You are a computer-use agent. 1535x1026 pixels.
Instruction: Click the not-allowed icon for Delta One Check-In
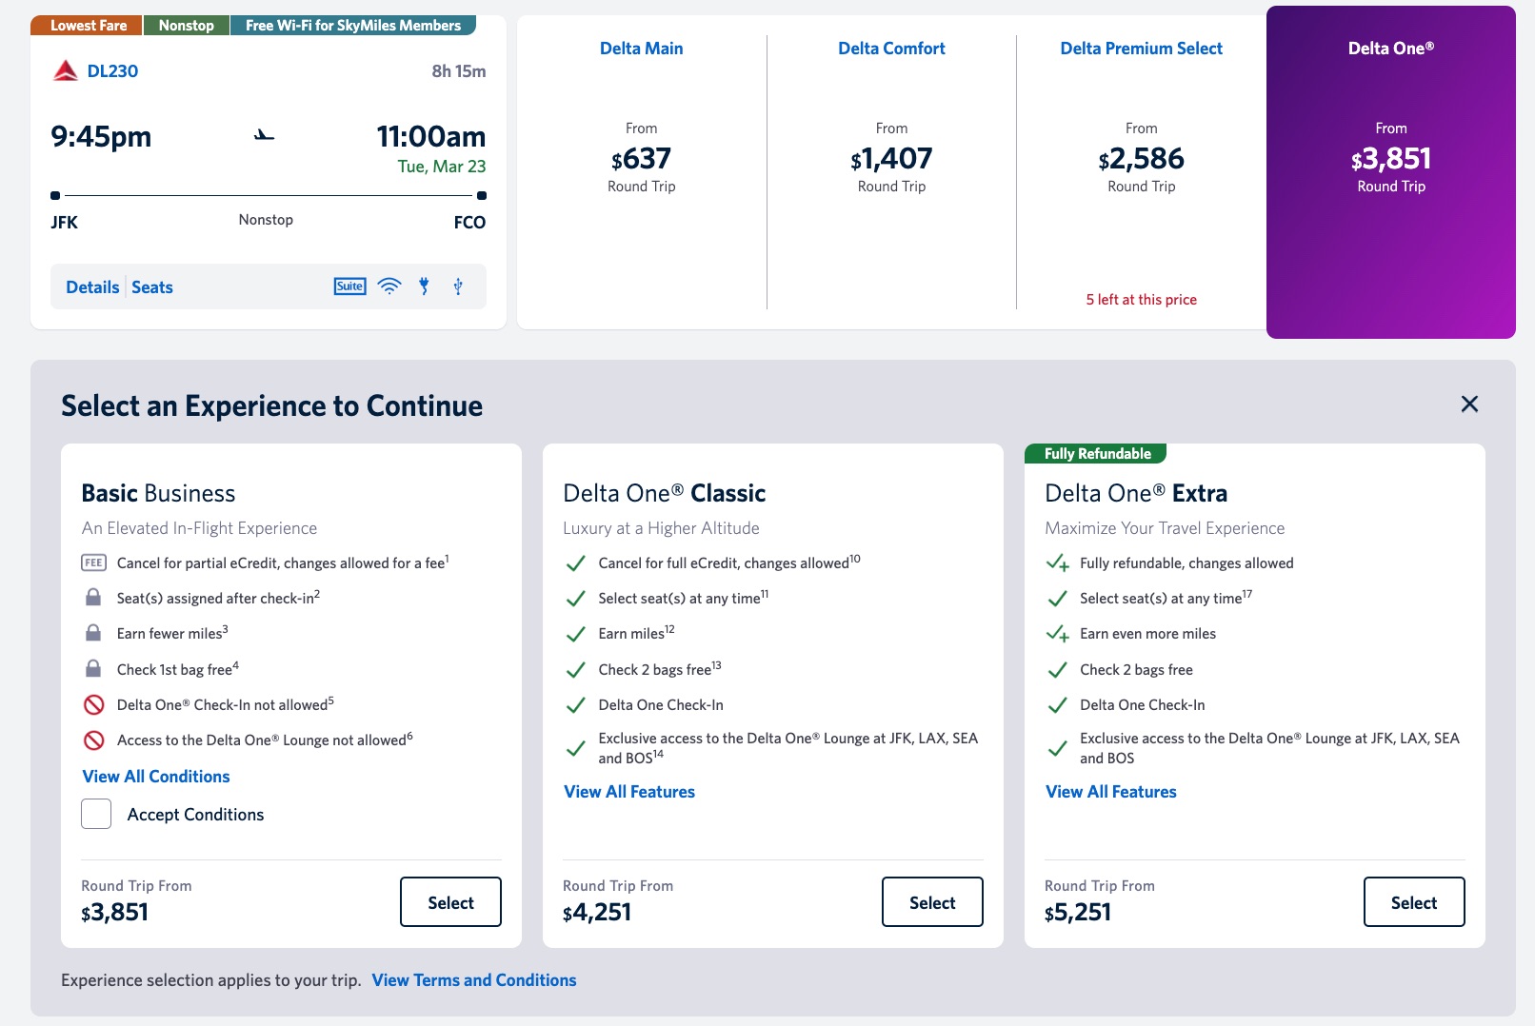(x=93, y=705)
